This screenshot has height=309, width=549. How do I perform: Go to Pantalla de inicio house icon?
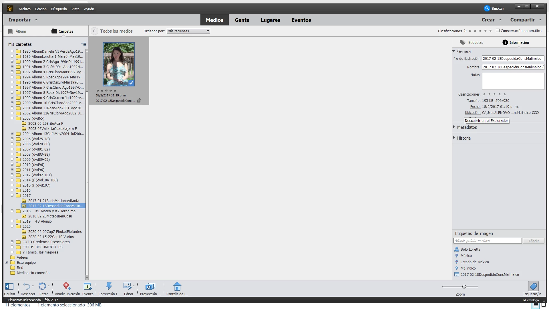177,286
